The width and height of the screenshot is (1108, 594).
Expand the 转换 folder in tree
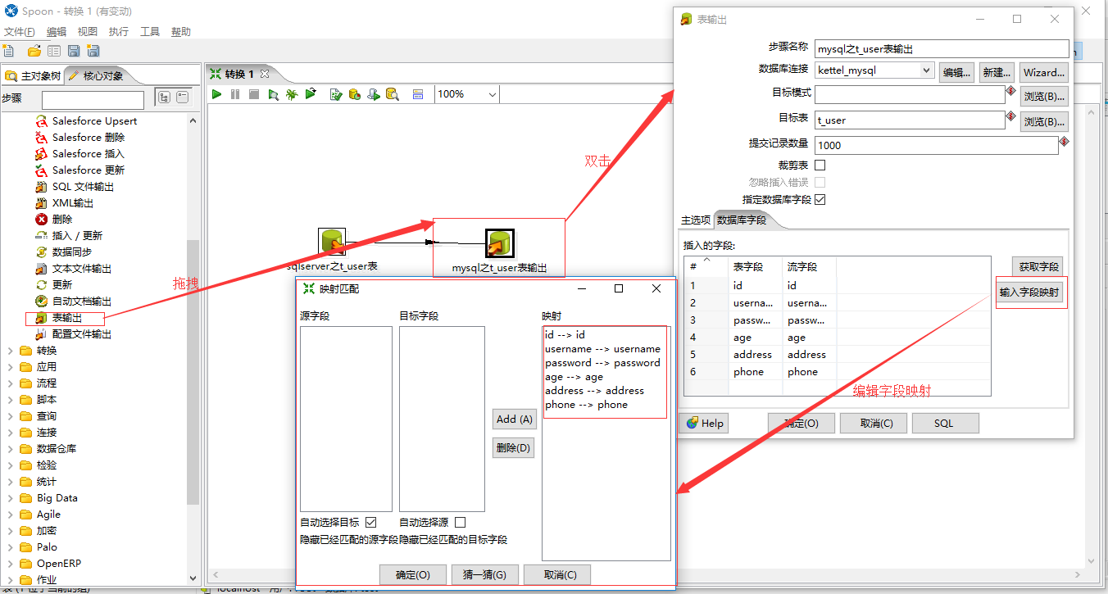pyautogui.click(x=11, y=351)
